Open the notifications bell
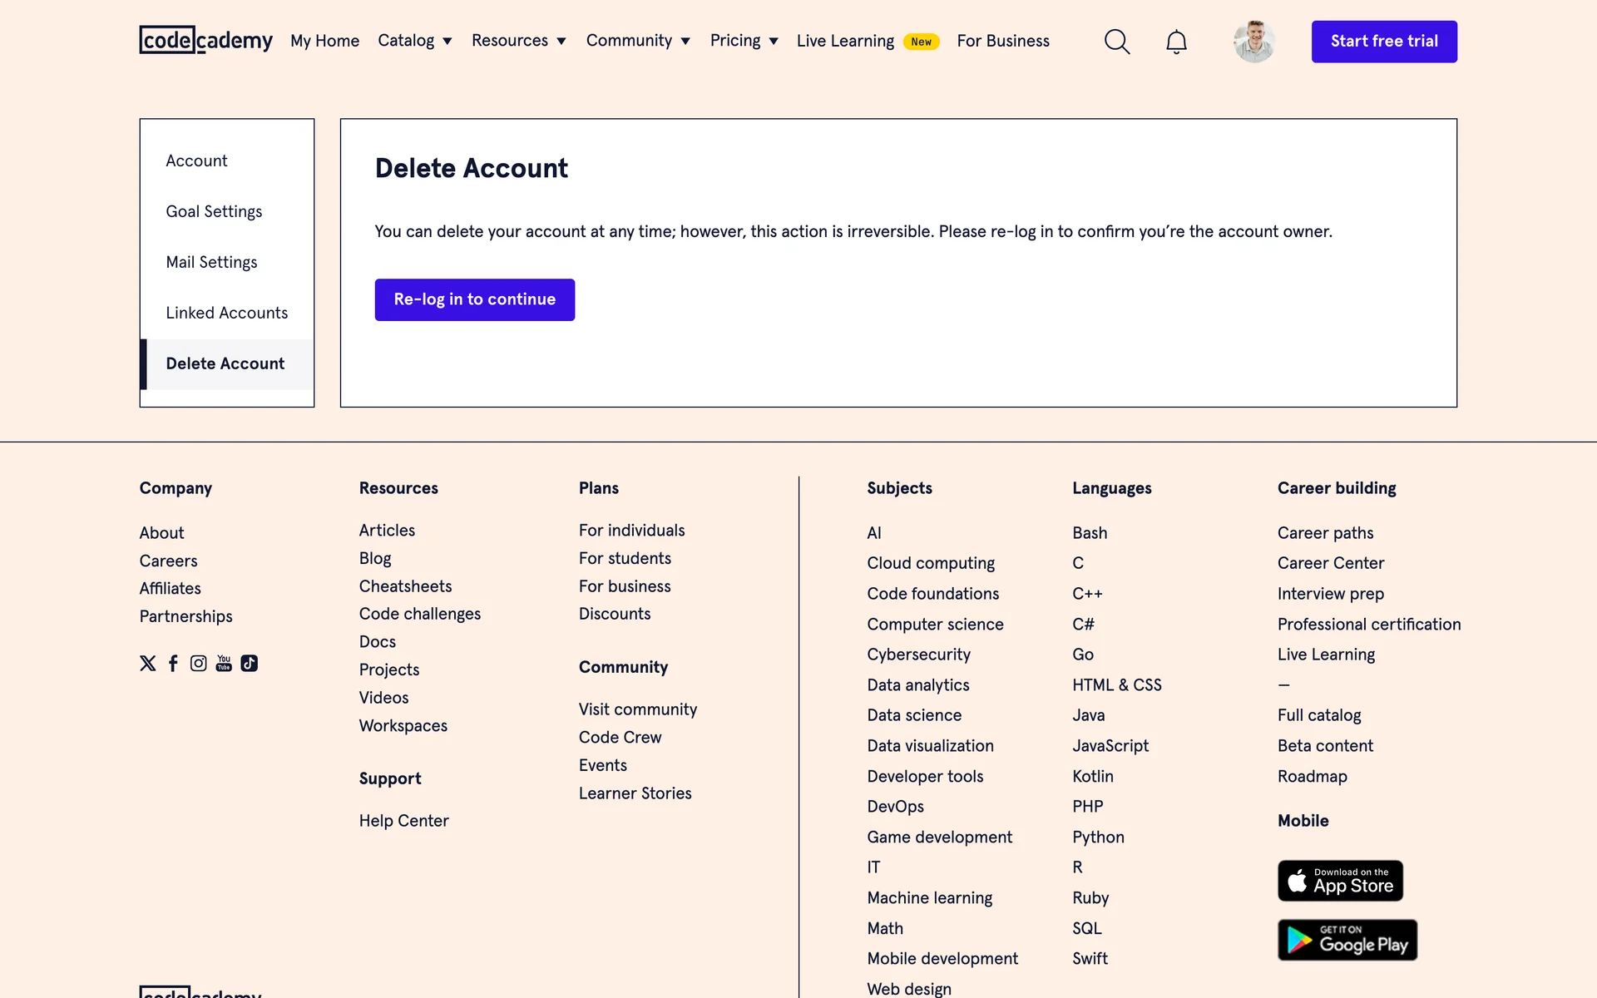 coord(1175,42)
